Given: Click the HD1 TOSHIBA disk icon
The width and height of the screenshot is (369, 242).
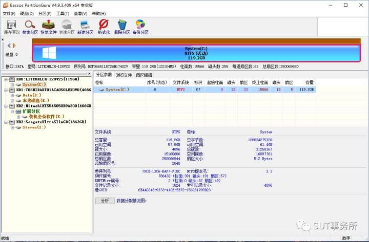Looking at the screenshot, I should pos(12,90).
